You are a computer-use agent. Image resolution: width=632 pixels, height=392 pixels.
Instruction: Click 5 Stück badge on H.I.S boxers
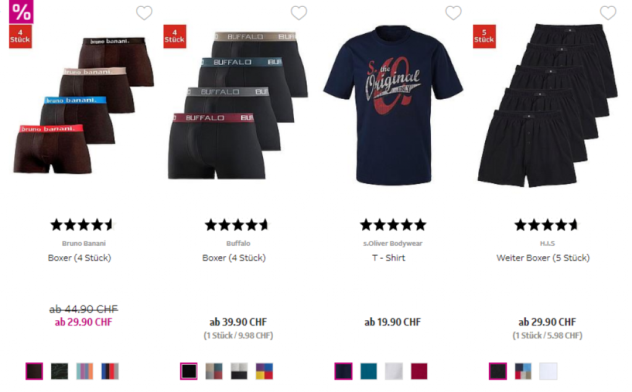click(484, 36)
